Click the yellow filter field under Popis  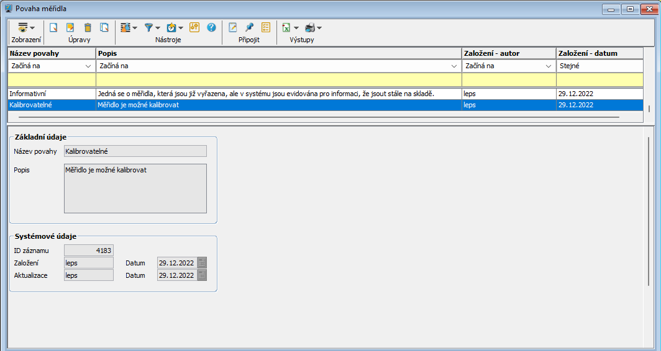coord(278,79)
